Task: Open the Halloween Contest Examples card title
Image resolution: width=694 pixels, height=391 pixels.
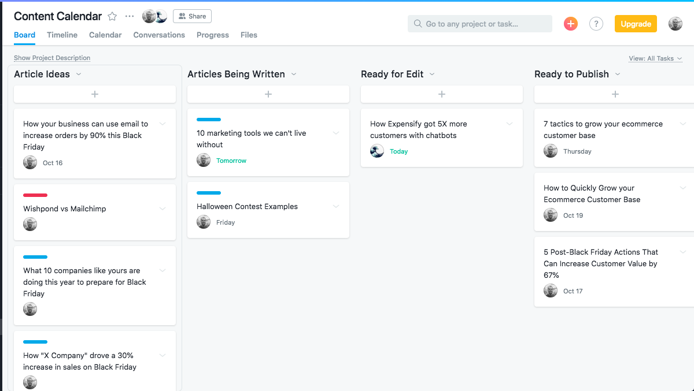Action: (x=247, y=206)
